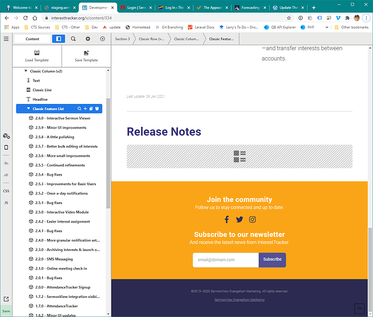Add new item to Classic Feature List
373x317 pixels.
pyautogui.click(x=85, y=108)
